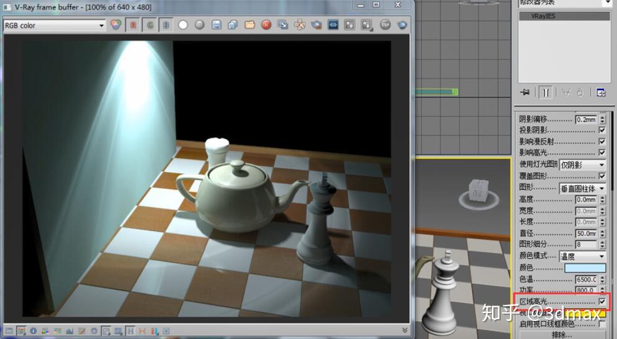Compare A/B horizontal icon with arrow
The height and width of the screenshot is (339, 617).
pyautogui.click(x=367, y=25)
